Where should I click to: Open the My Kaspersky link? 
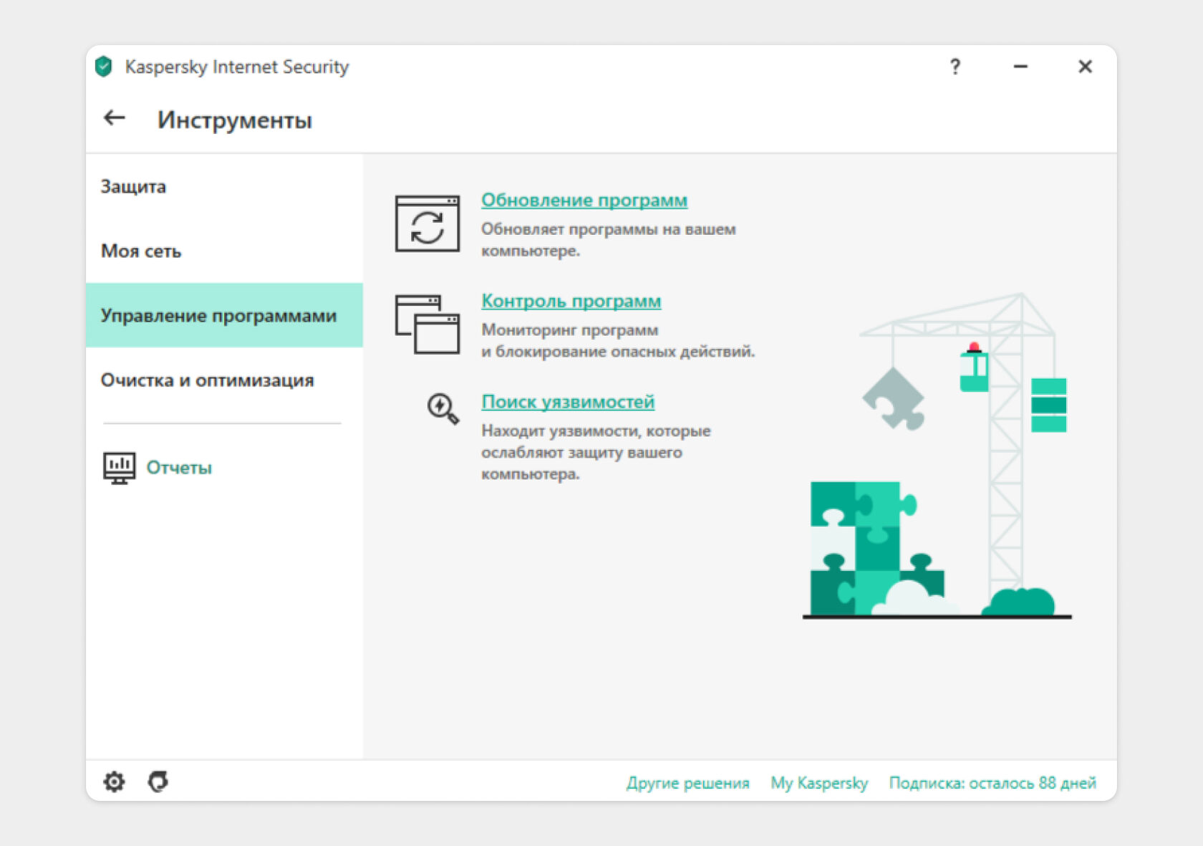click(x=819, y=783)
